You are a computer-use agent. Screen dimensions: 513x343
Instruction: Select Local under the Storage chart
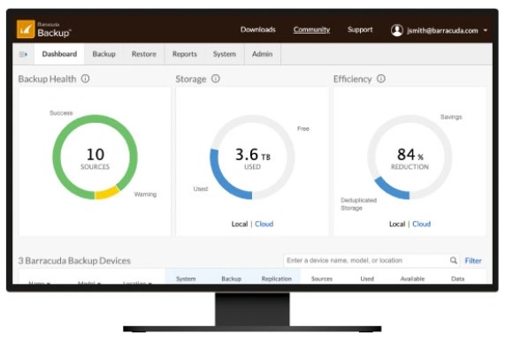tap(240, 224)
